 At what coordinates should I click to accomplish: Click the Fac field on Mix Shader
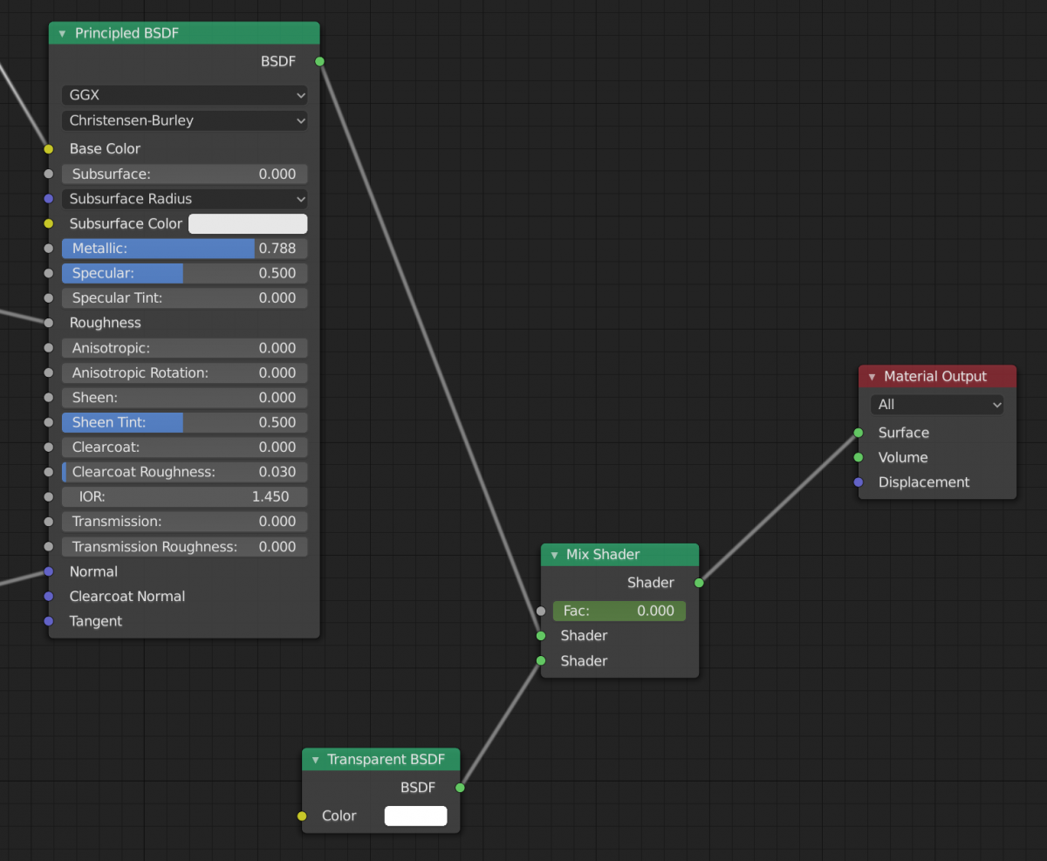tap(619, 611)
